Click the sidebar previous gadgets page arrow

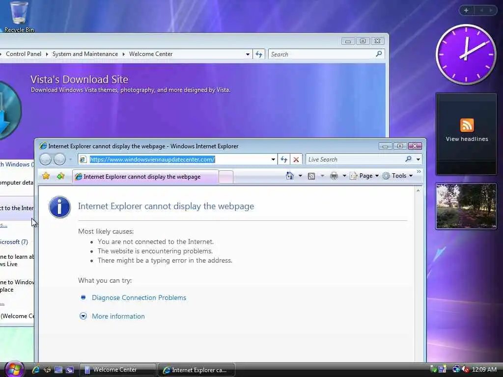click(481, 10)
